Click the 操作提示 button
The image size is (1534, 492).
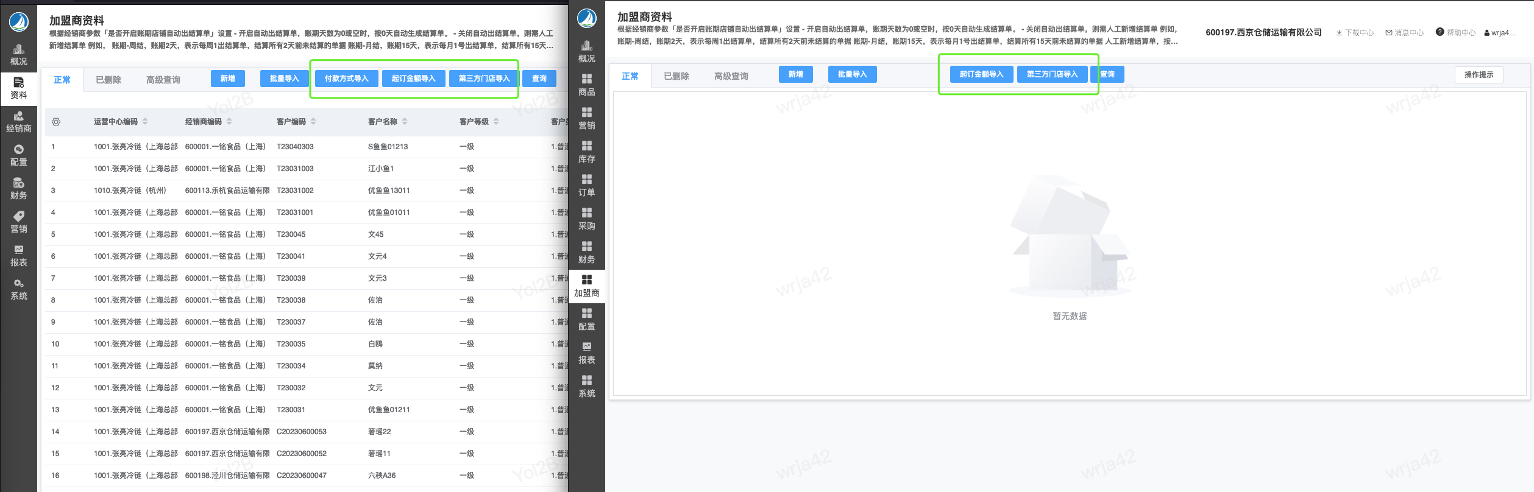point(1479,75)
